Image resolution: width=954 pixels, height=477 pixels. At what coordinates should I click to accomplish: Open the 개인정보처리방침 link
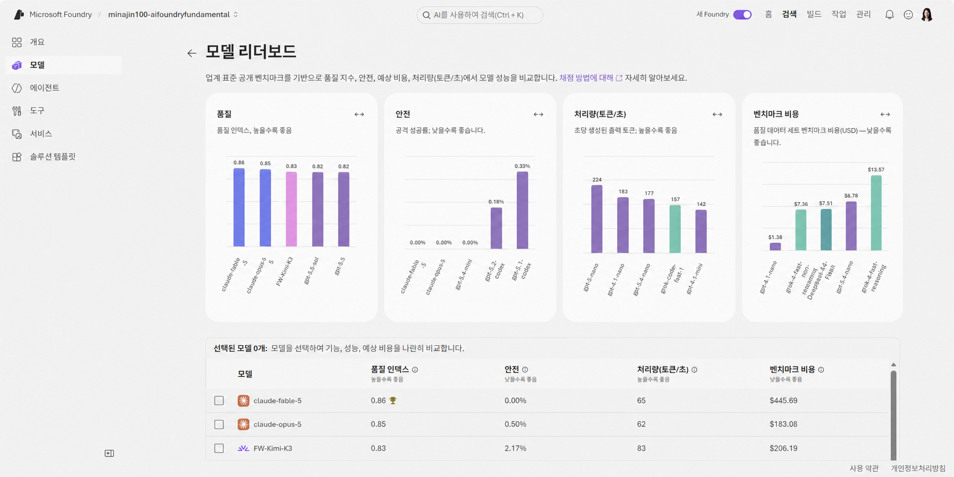918,468
